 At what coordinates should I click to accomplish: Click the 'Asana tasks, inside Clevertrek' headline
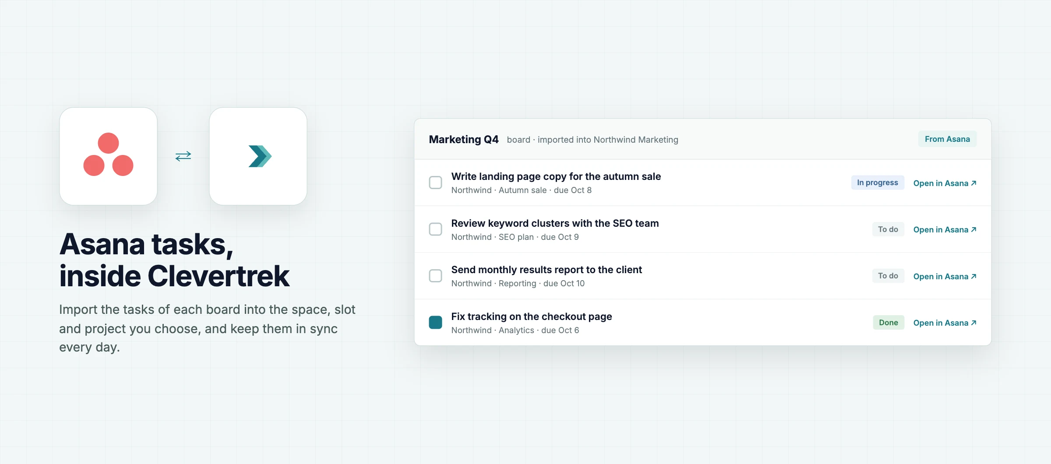(x=175, y=260)
